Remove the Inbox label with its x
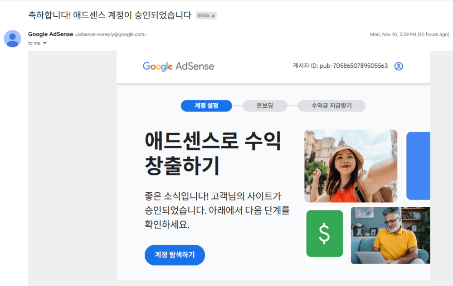The width and height of the screenshot is (453, 286). (213, 16)
